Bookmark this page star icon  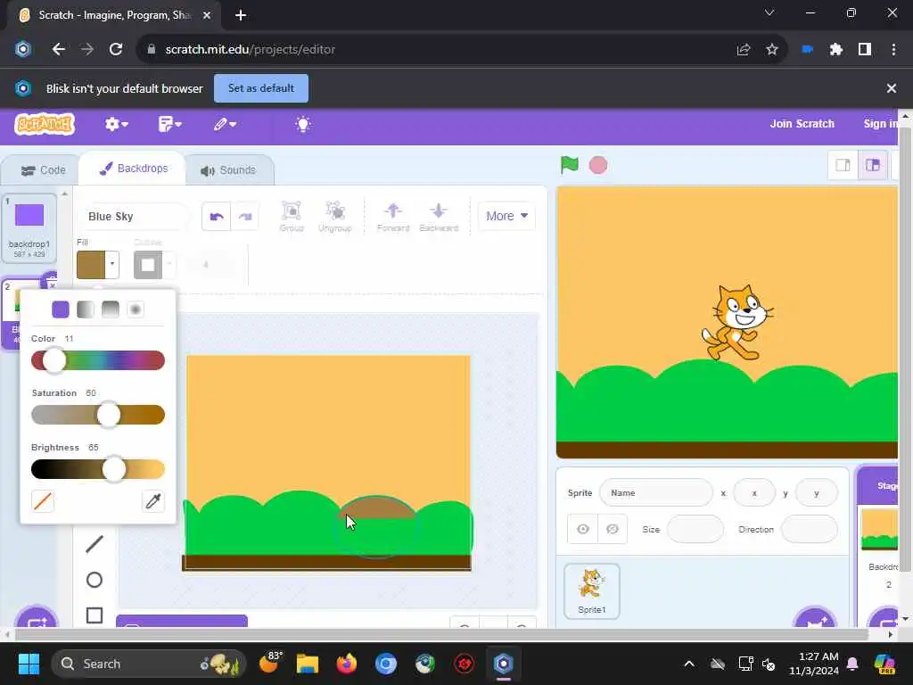pyautogui.click(x=772, y=50)
